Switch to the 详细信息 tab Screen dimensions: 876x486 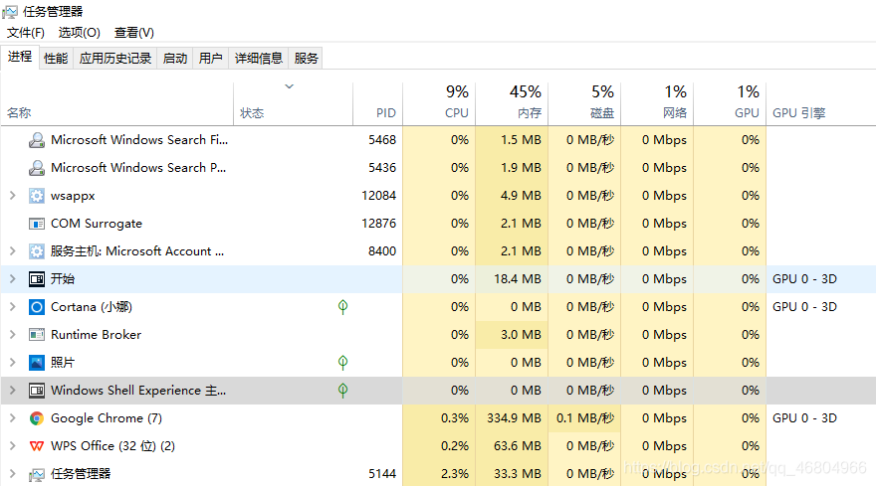[259, 58]
